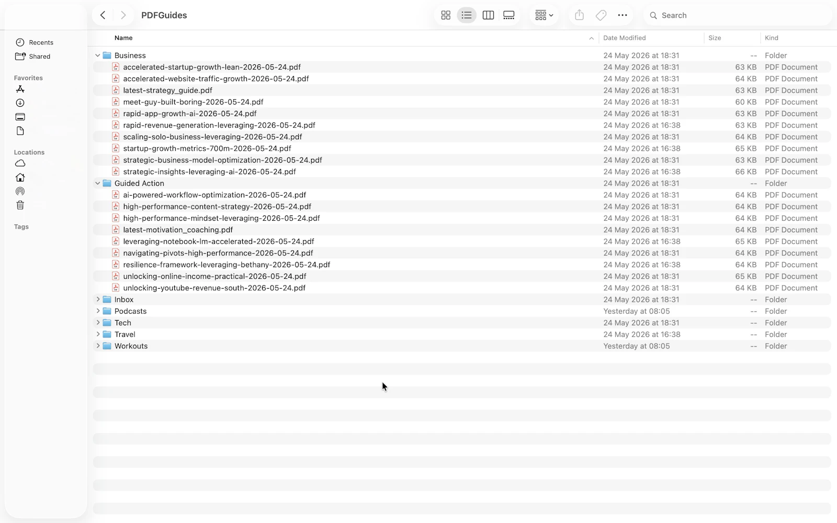
Task: Select rapid-revenue-generation-leveraging-2026-05-24.pdf
Action: pos(219,125)
